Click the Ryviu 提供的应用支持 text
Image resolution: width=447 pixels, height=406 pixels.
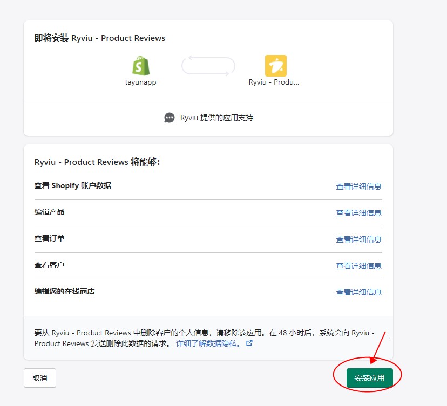click(216, 118)
